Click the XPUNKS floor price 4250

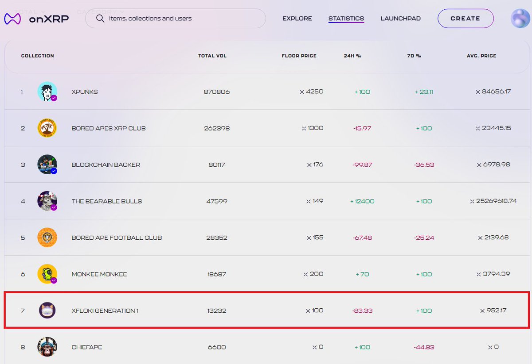tap(311, 92)
